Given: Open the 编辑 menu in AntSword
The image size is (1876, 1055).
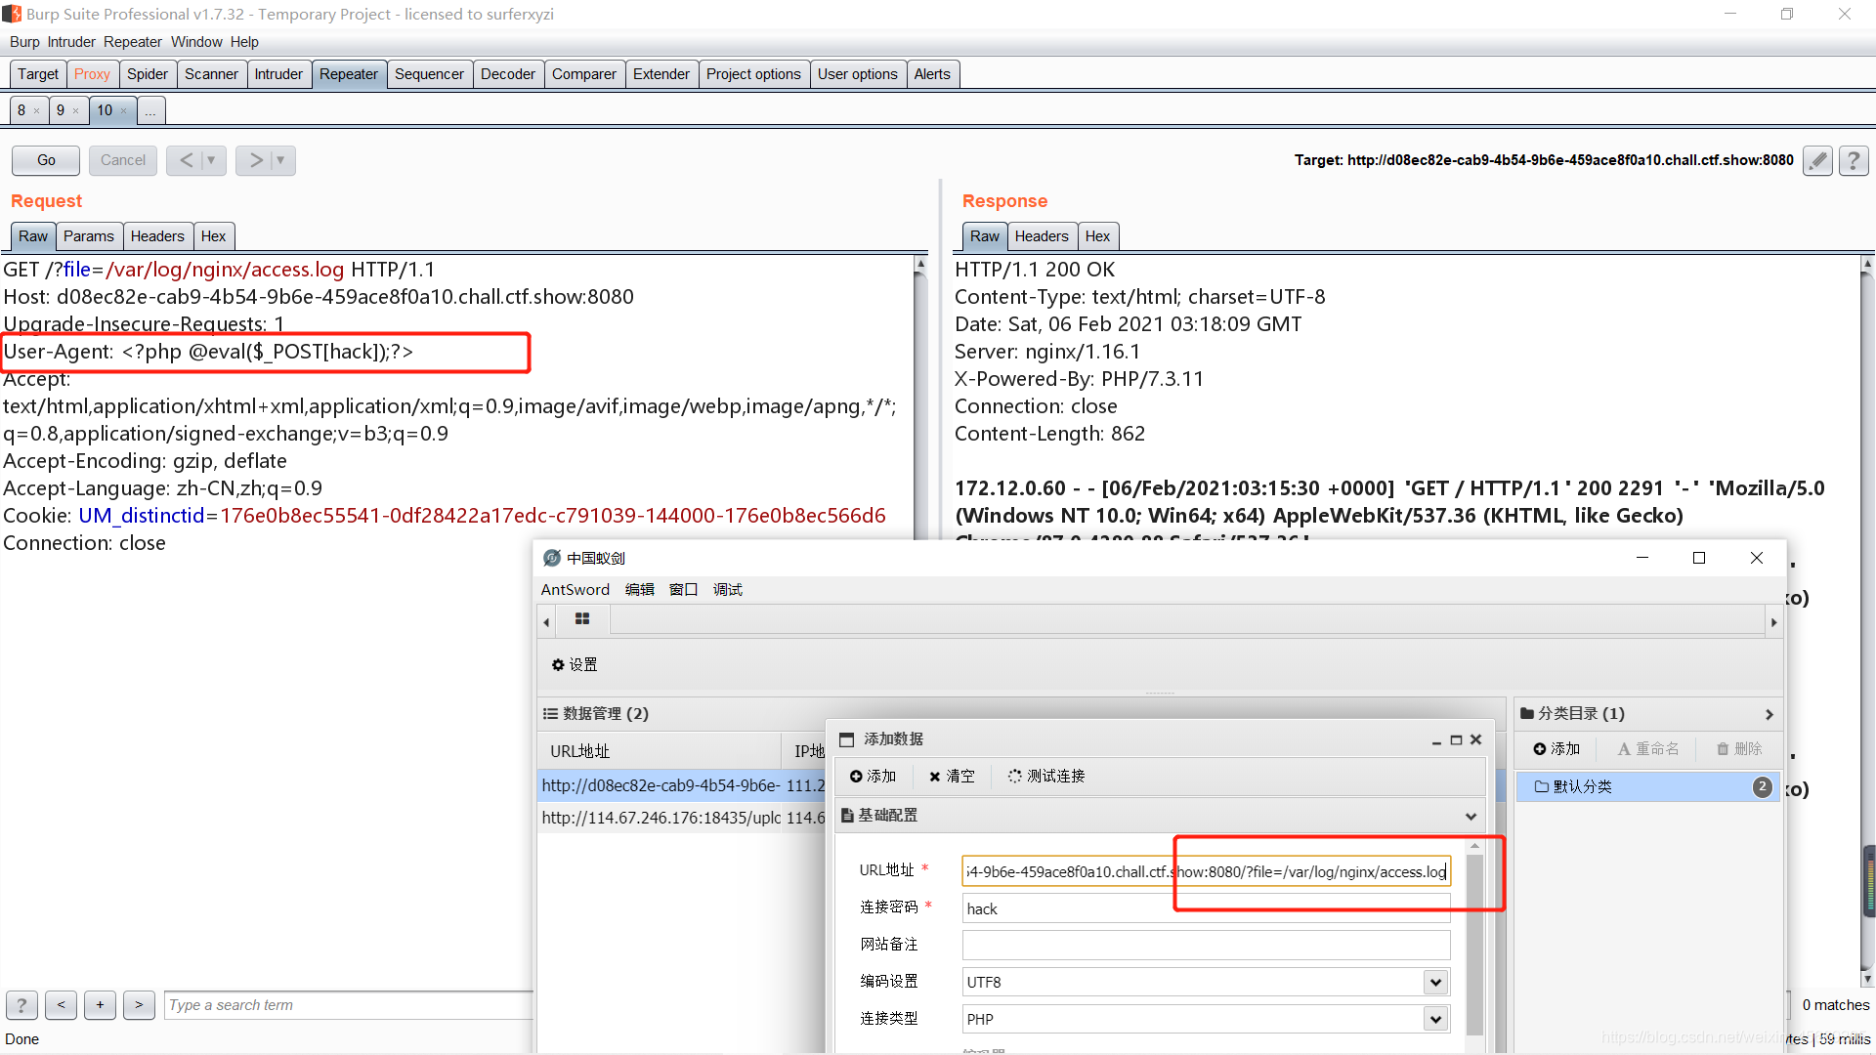Looking at the screenshot, I should pyautogui.click(x=640, y=590).
